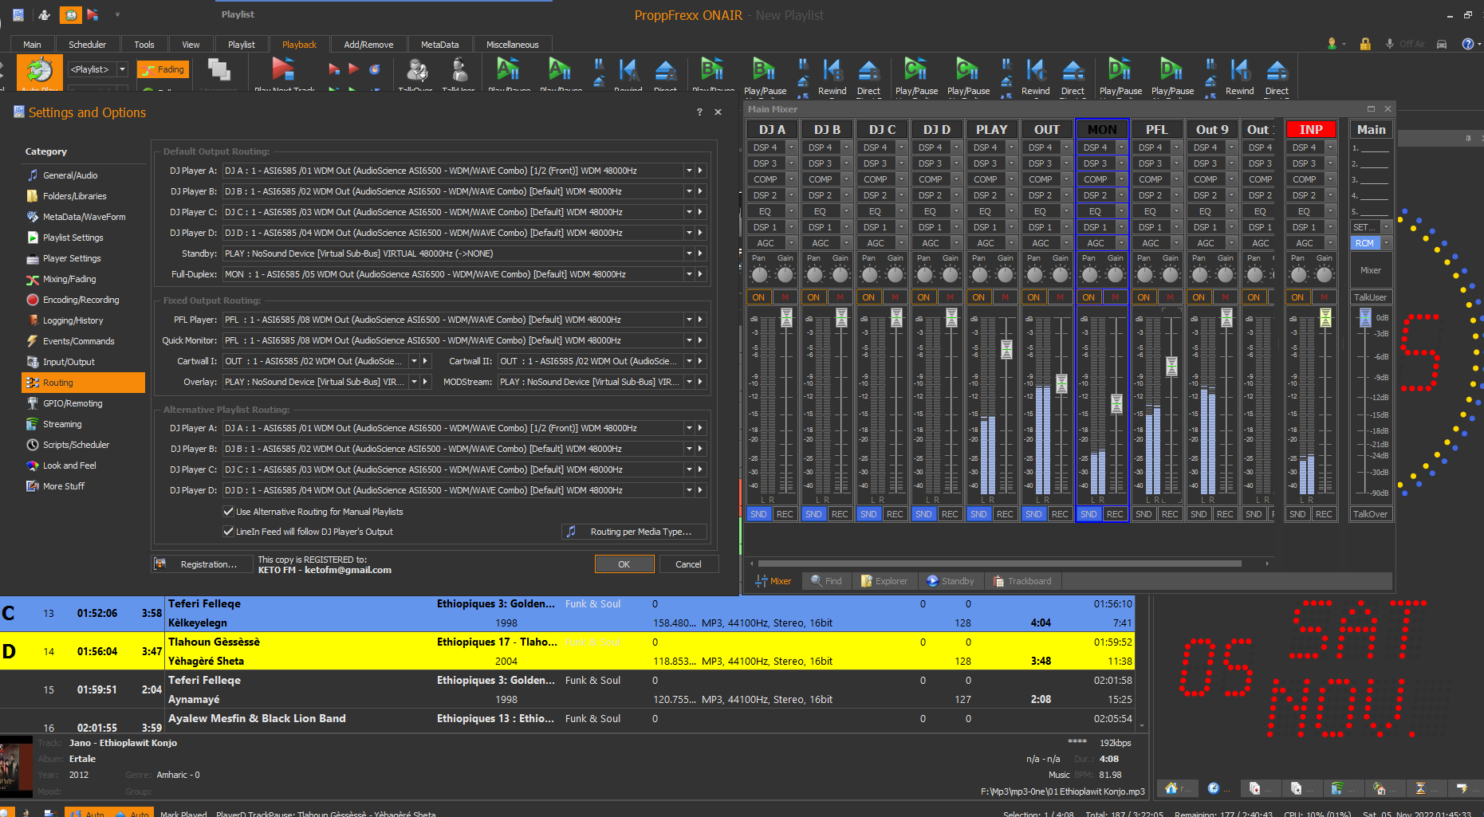1484x817 pixels.
Task: Toggle the orange Fading button
Action: pyautogui.click(x=163, y=70)
